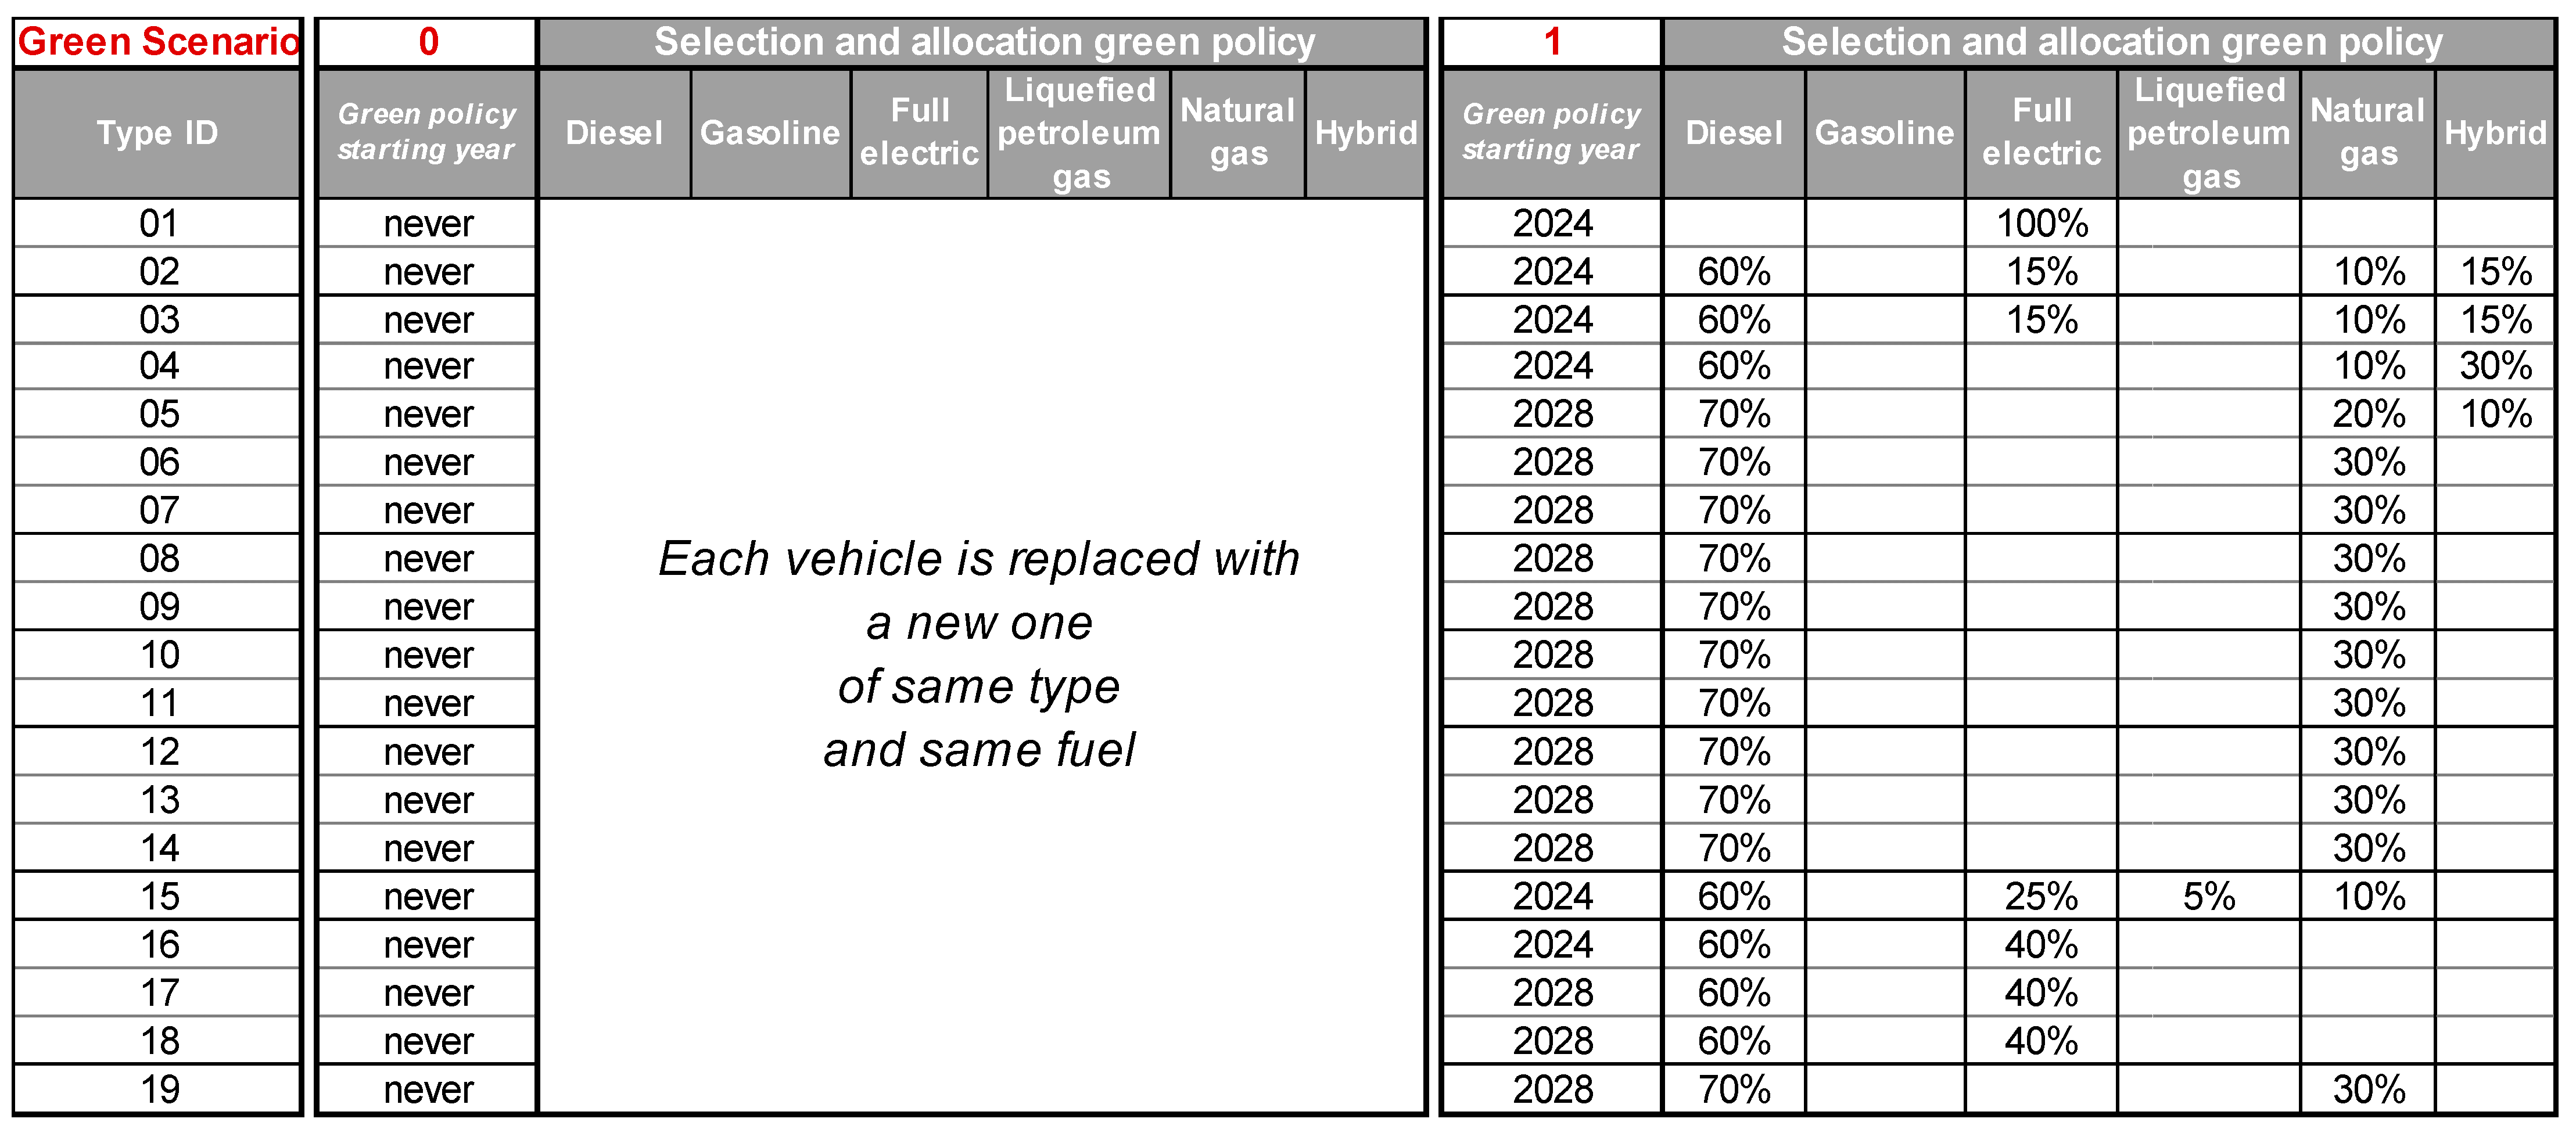
Task: Select Type ID 19 row cell
Action: [x=158, y=1089]
